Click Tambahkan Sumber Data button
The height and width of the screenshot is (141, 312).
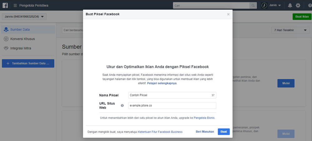[28, 63]
